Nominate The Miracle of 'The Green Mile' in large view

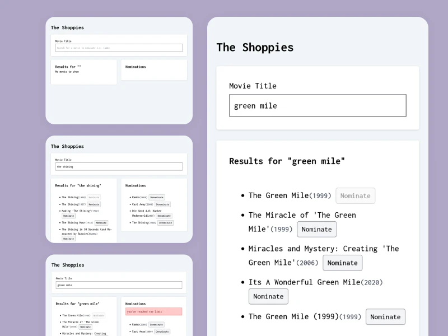[316, 229]
